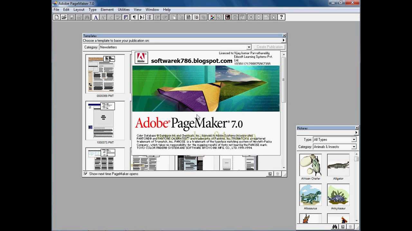Open the Window menu
Viewport: 412px width, 231px height.
[152, 10]
